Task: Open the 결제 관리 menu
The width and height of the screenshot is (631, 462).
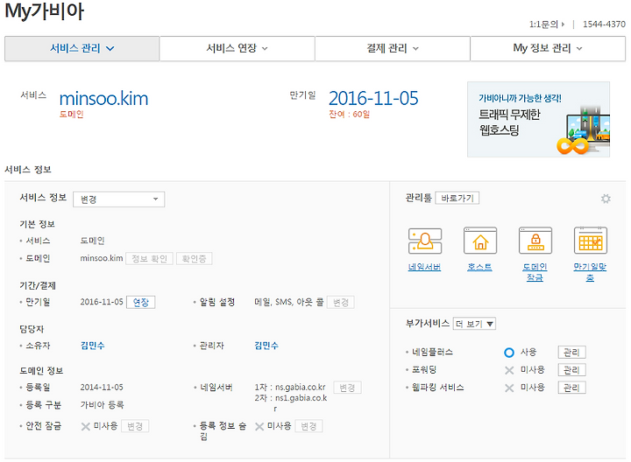Action: 393,49
